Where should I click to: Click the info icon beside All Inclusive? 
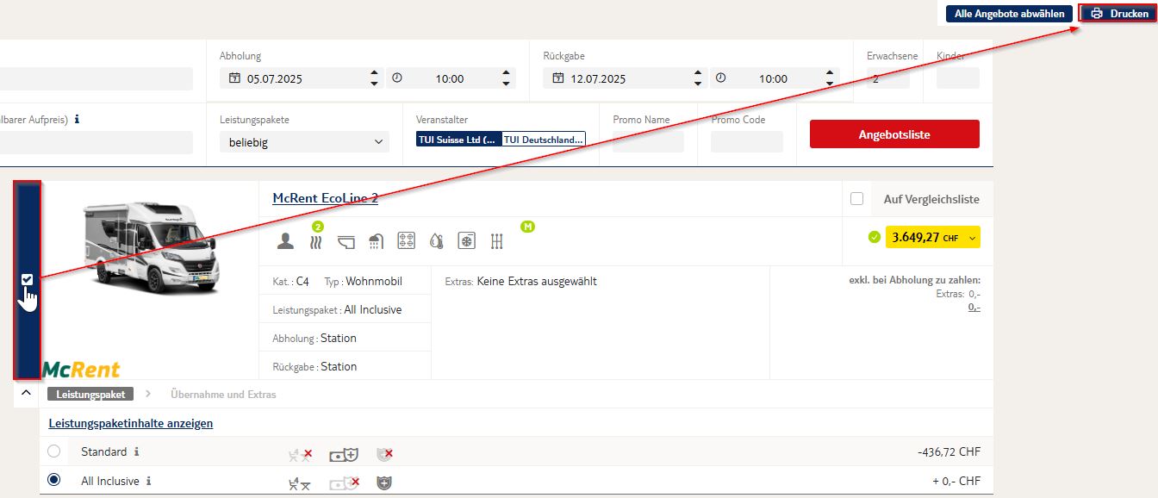(x=149, y=481)
